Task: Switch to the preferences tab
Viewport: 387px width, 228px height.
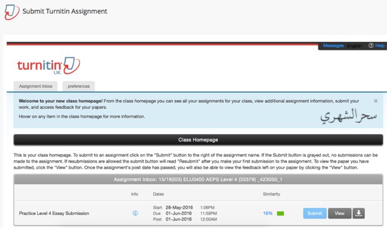Action: (79, 86)
